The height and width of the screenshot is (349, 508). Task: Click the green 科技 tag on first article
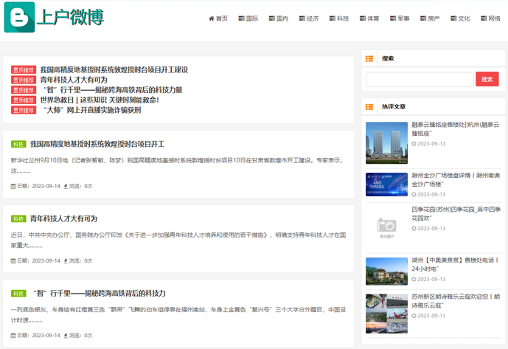pos(18,144)
